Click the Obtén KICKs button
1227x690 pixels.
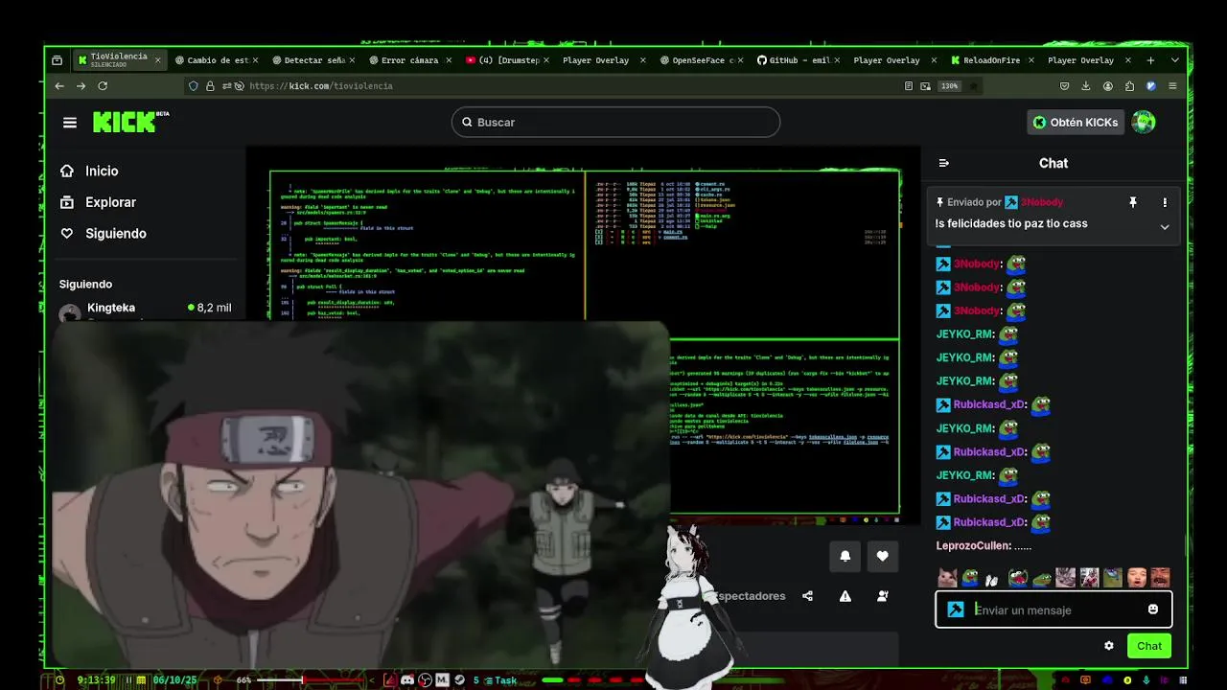[x=1075, y=122]
